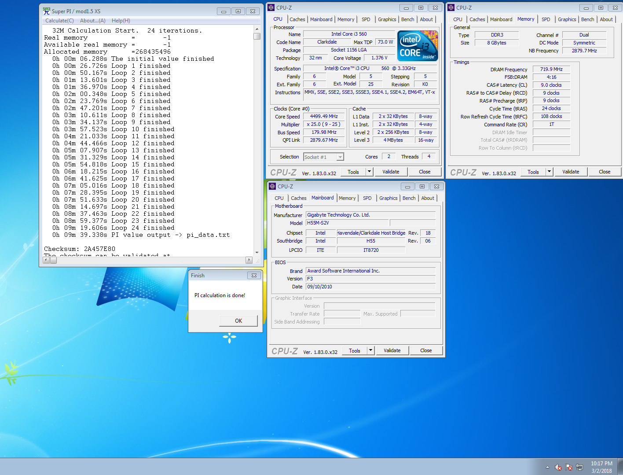Click the NB Frequency value 2879.7 MHz
The image size is (623, 475).
584,51
